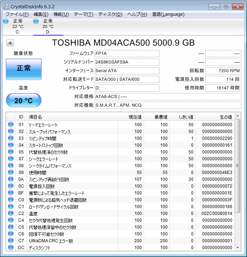Go to previous disk with left arrow
This screenshot has height=257, width=247.
(10, 43)
